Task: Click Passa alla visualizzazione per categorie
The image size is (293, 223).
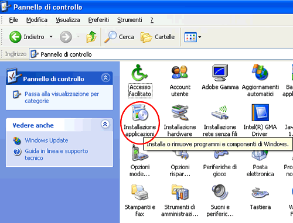Action: coord(62,97)
